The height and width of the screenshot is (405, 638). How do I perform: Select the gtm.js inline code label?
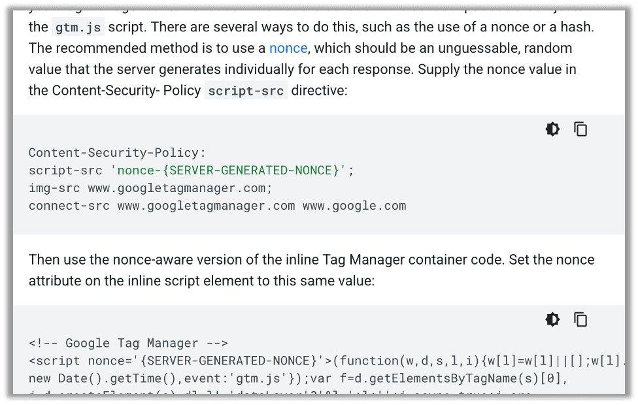click(78, 27)
